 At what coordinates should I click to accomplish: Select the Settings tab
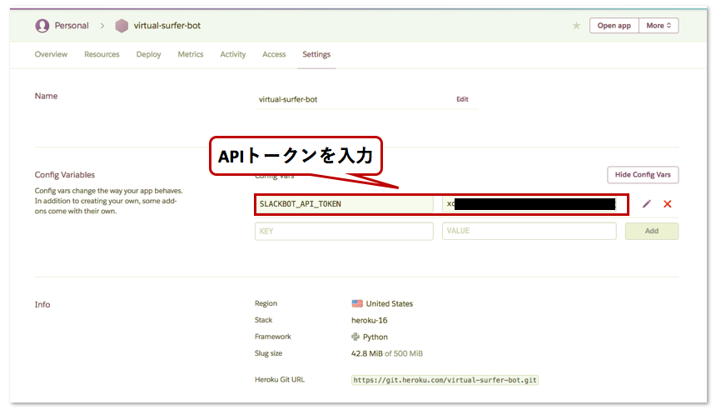pos(316,54)
